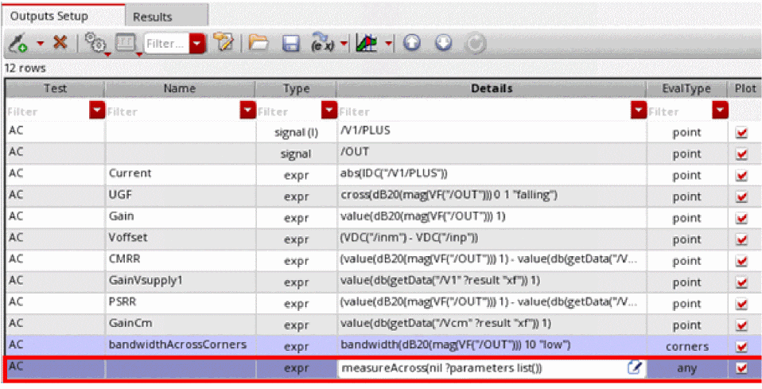This screenshot has height=389, width=762.
Task: Open dropdown arrow beside the plot icon
Action: pos(388,44)
